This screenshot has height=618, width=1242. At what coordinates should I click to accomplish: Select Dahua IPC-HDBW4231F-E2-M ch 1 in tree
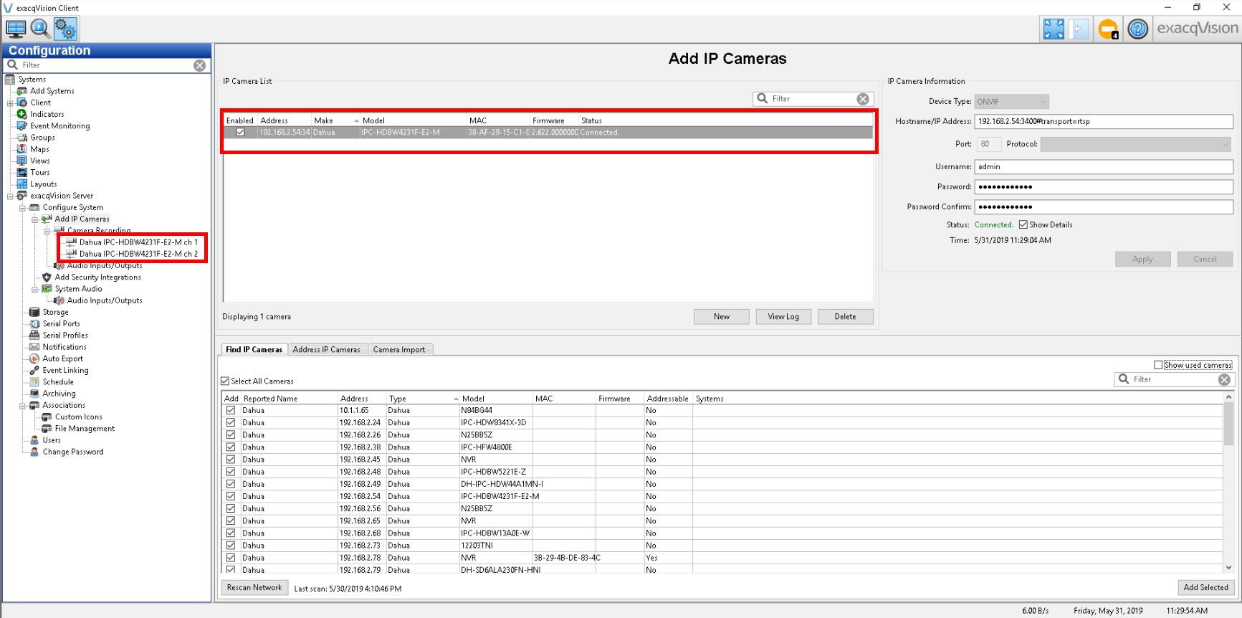pos(138,242)
